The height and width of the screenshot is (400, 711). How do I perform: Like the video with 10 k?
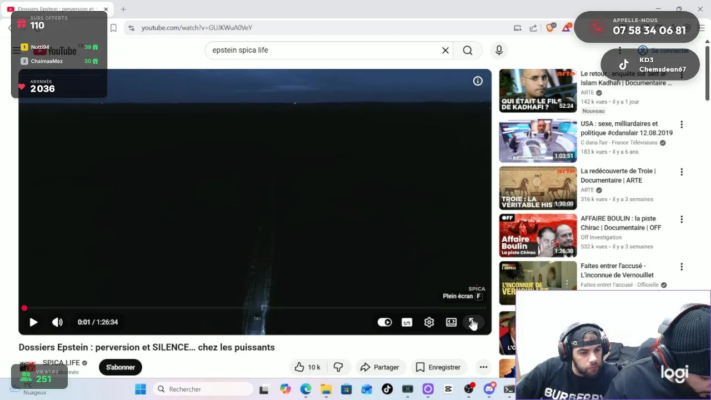pos(307,367)
